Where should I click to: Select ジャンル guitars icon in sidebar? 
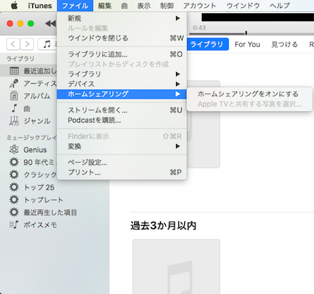click(14, 121)
